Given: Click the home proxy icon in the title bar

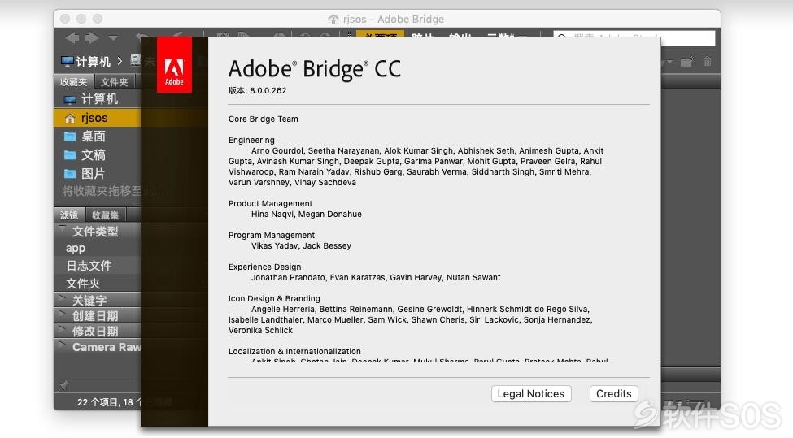Looking at the screenshot, I should pyautogui.click(x=333, y=20).
